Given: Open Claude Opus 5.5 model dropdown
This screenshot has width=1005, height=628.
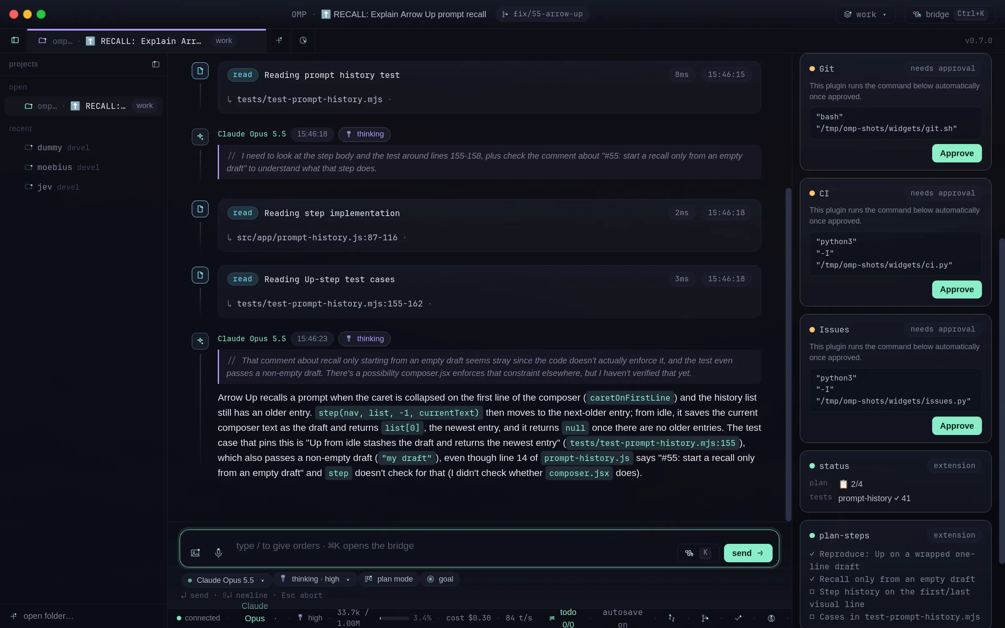Looking at the screenshot, I should (226, 580).
